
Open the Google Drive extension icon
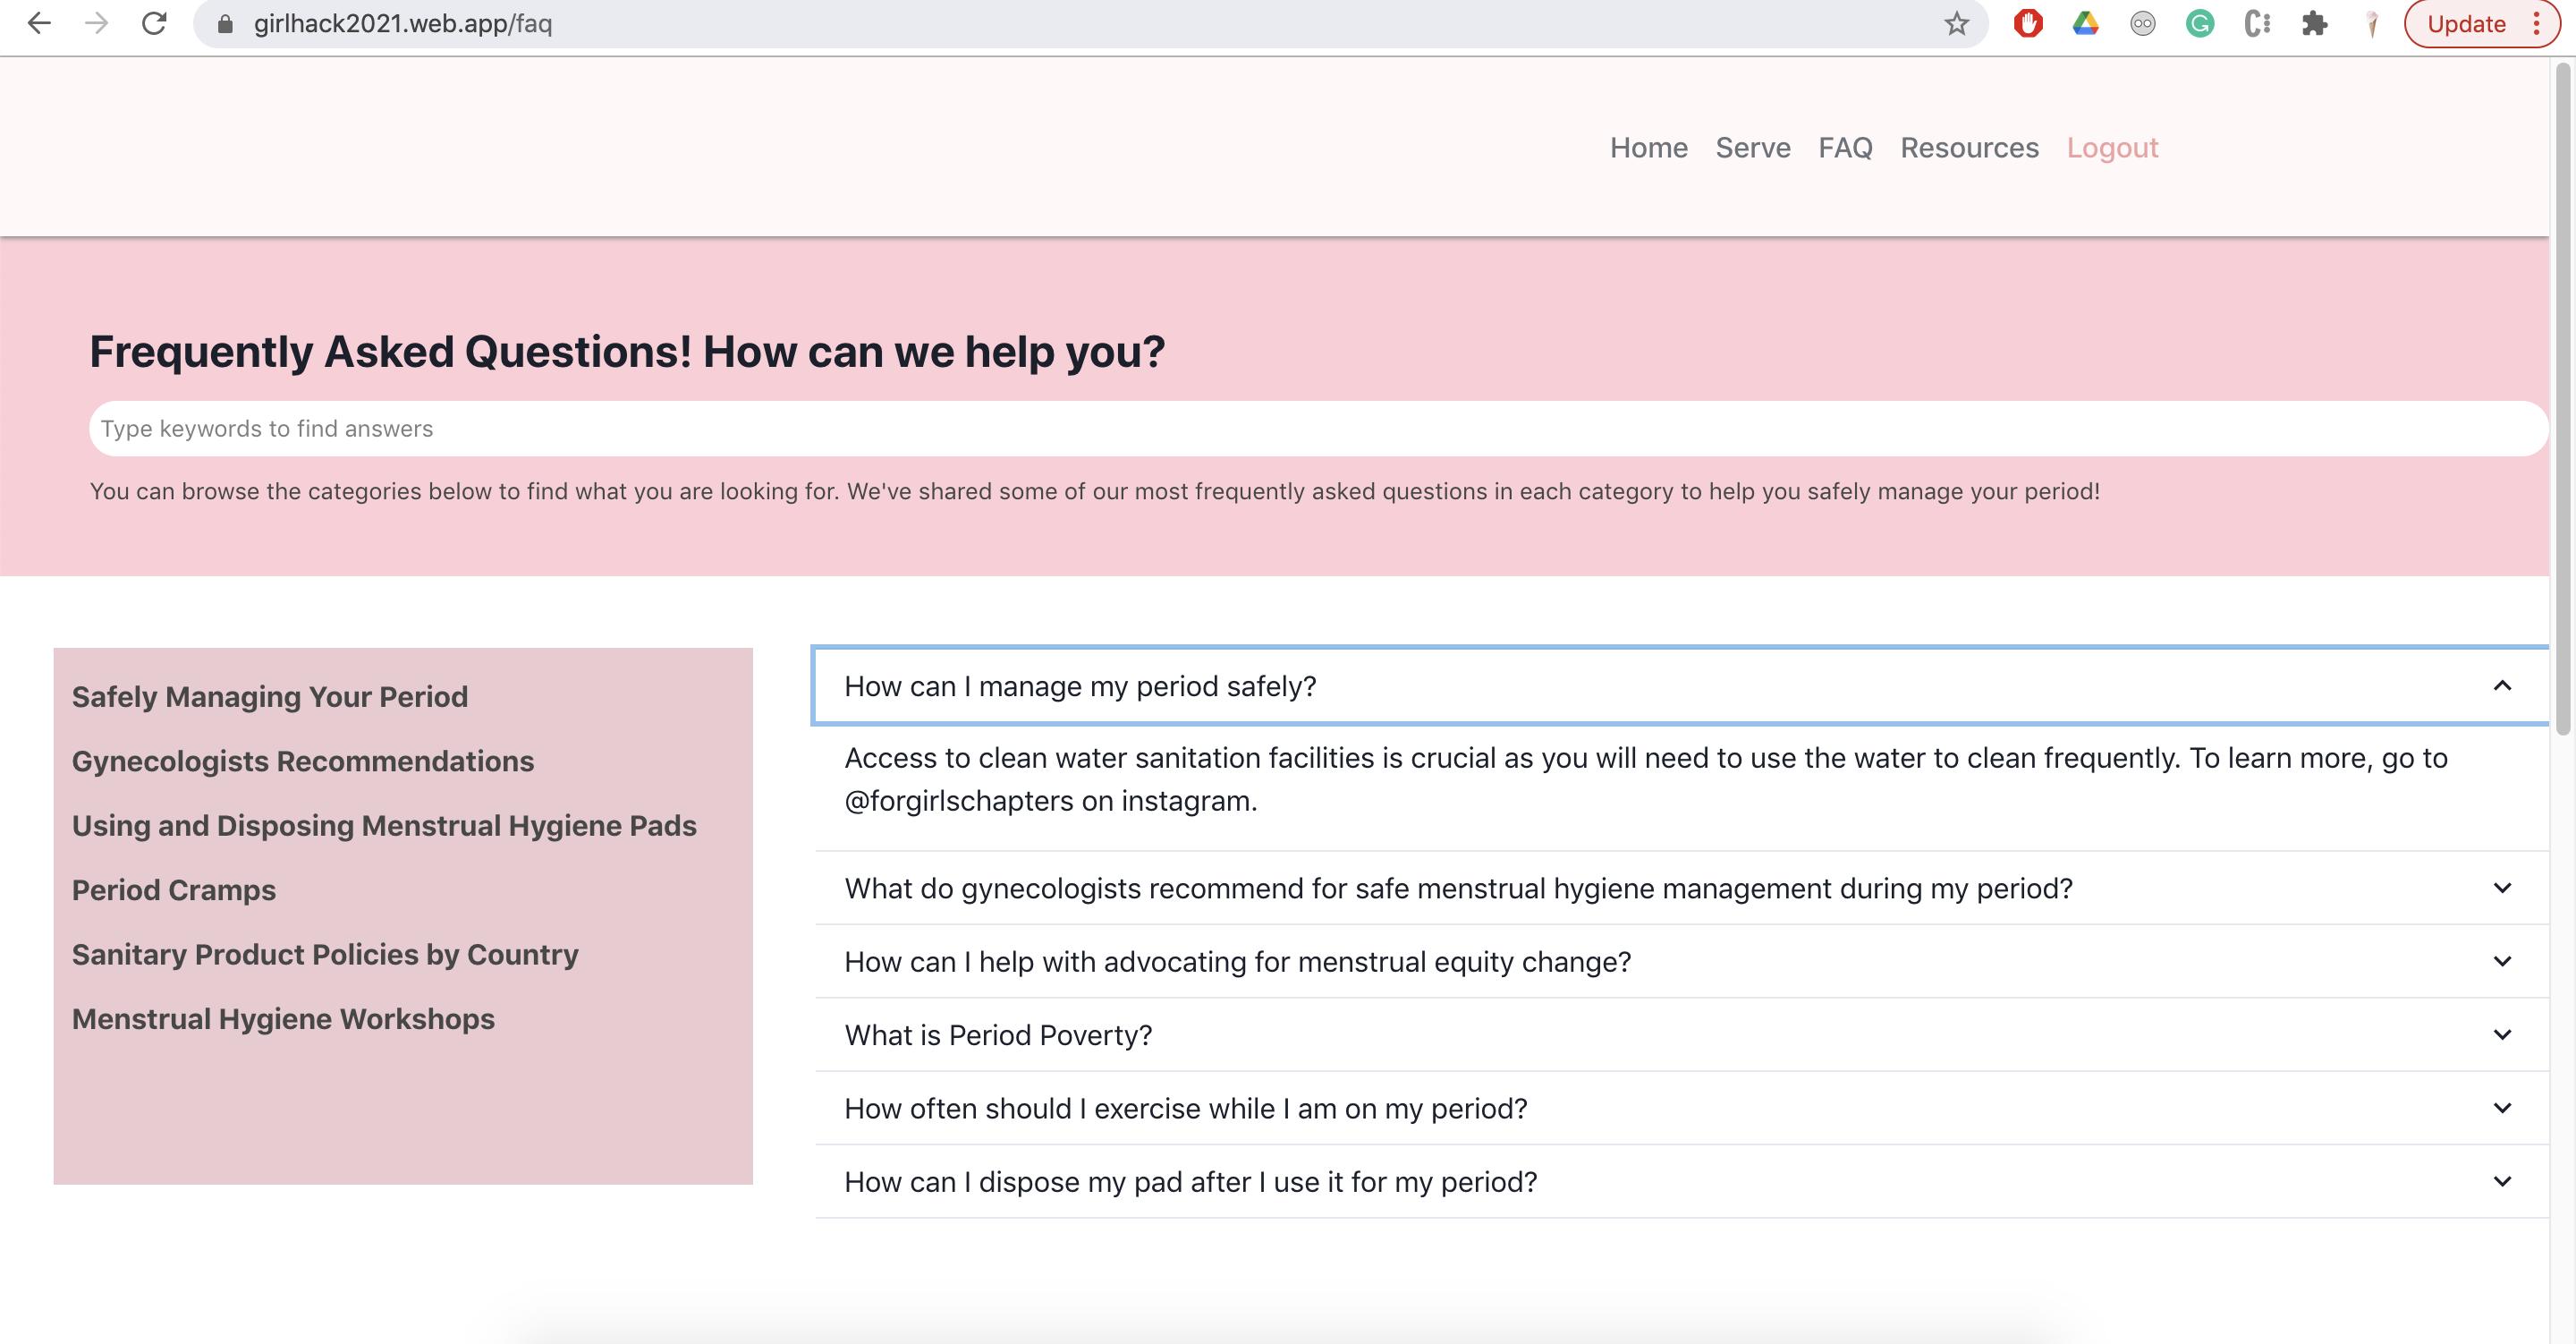coord(2085,23)
